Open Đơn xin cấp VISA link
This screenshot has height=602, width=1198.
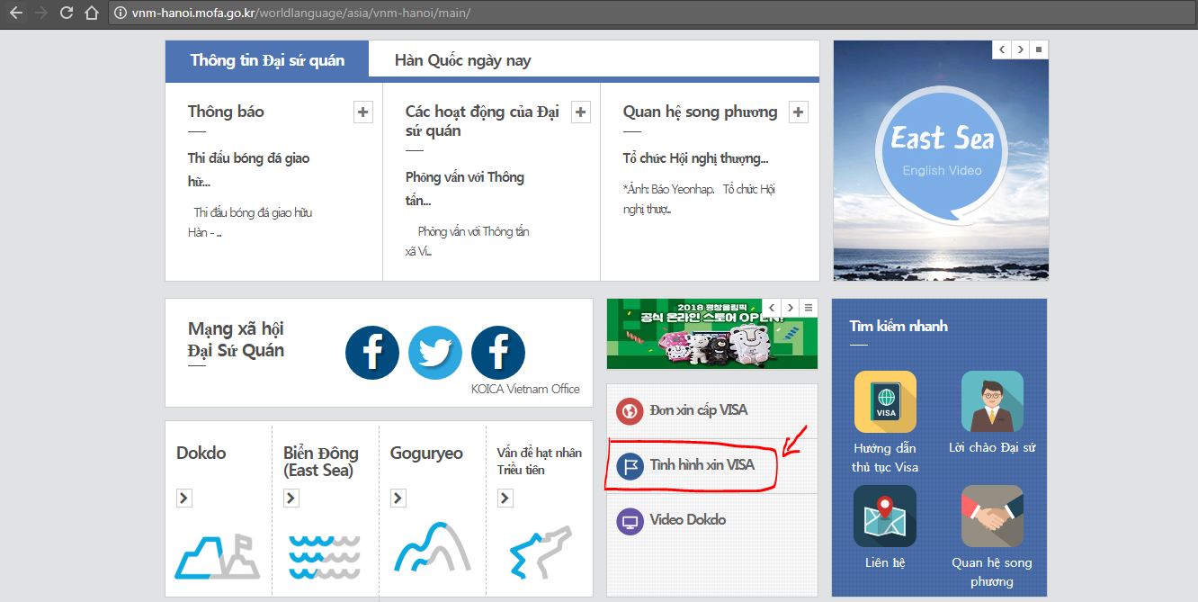click(698, 410)
